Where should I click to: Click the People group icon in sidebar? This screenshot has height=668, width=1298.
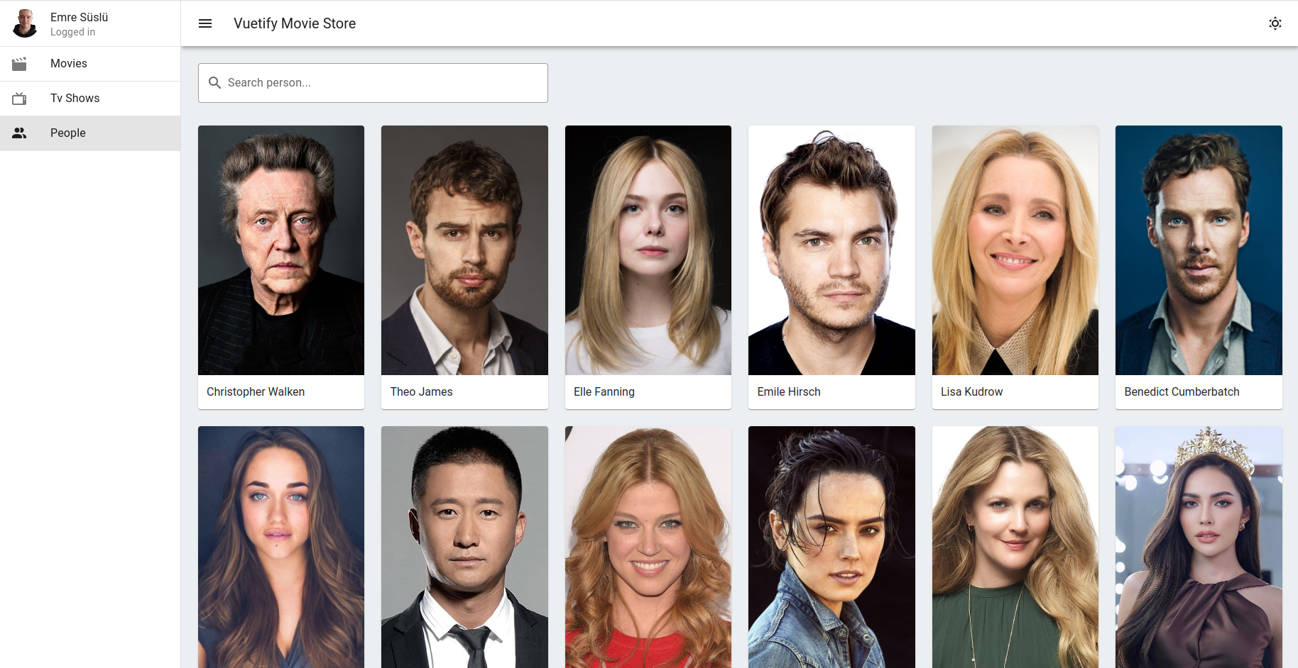tap(19, 133)
